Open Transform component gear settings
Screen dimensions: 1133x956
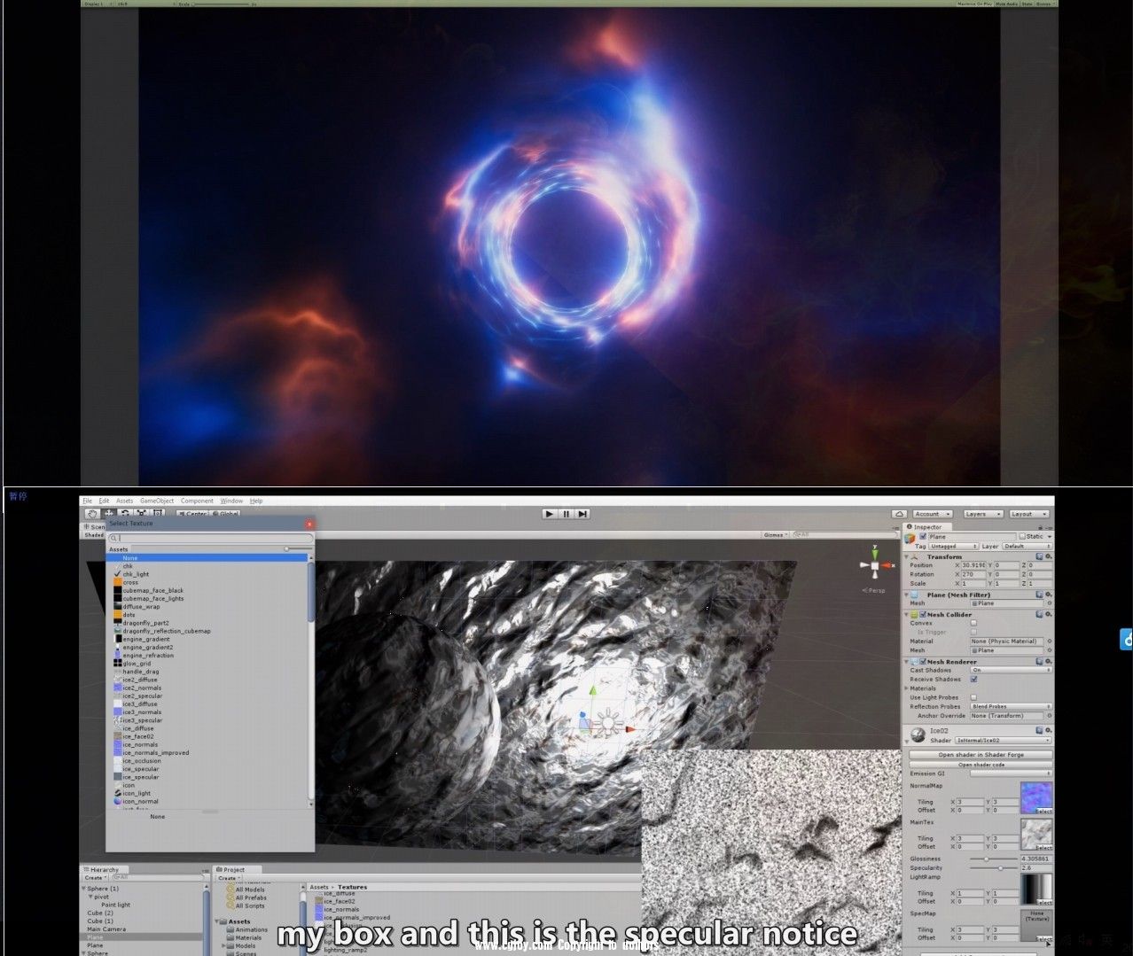coord(1049,556)
